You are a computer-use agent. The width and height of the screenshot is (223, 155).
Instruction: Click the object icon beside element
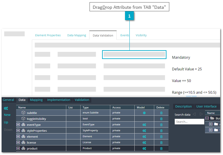click(x=23, y=136)
